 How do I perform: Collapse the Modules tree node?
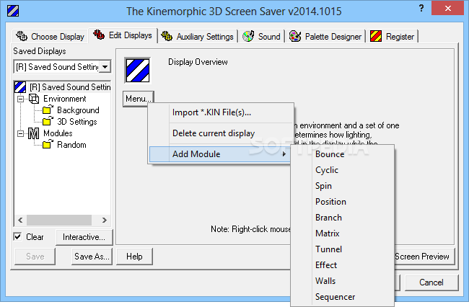click(x=20, y=133)
